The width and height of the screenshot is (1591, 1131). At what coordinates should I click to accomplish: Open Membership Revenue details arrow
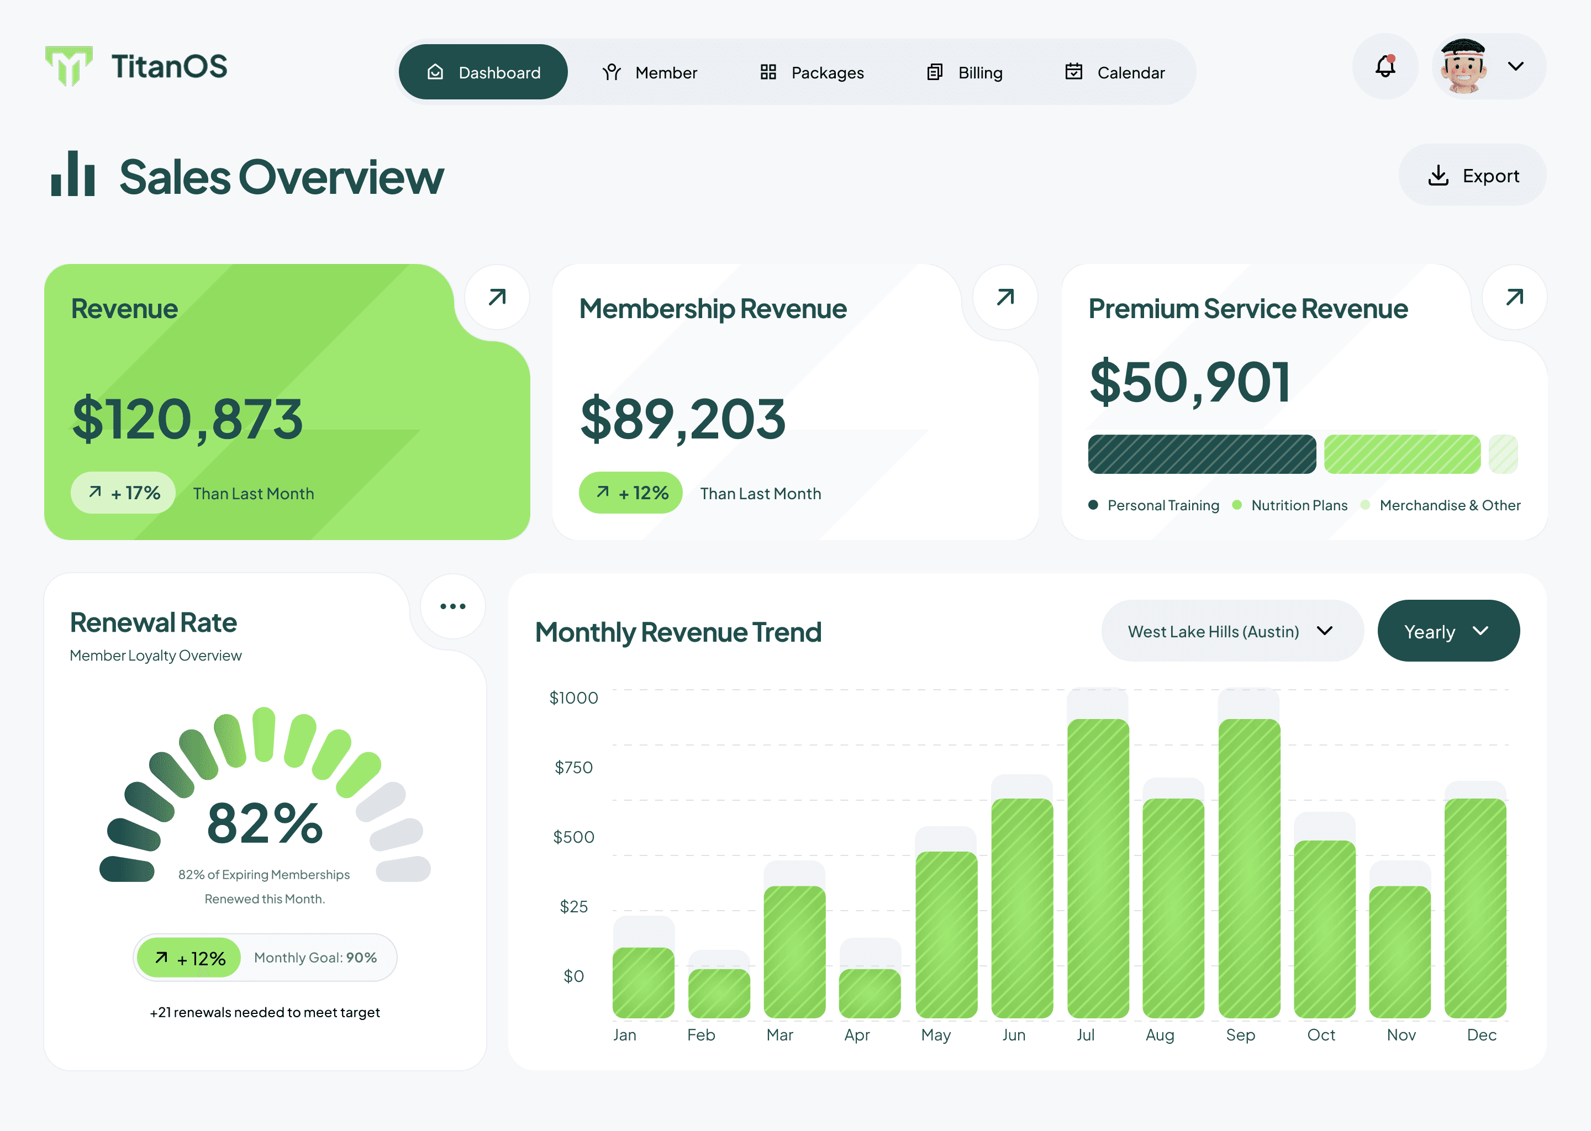coord(1005,297)
